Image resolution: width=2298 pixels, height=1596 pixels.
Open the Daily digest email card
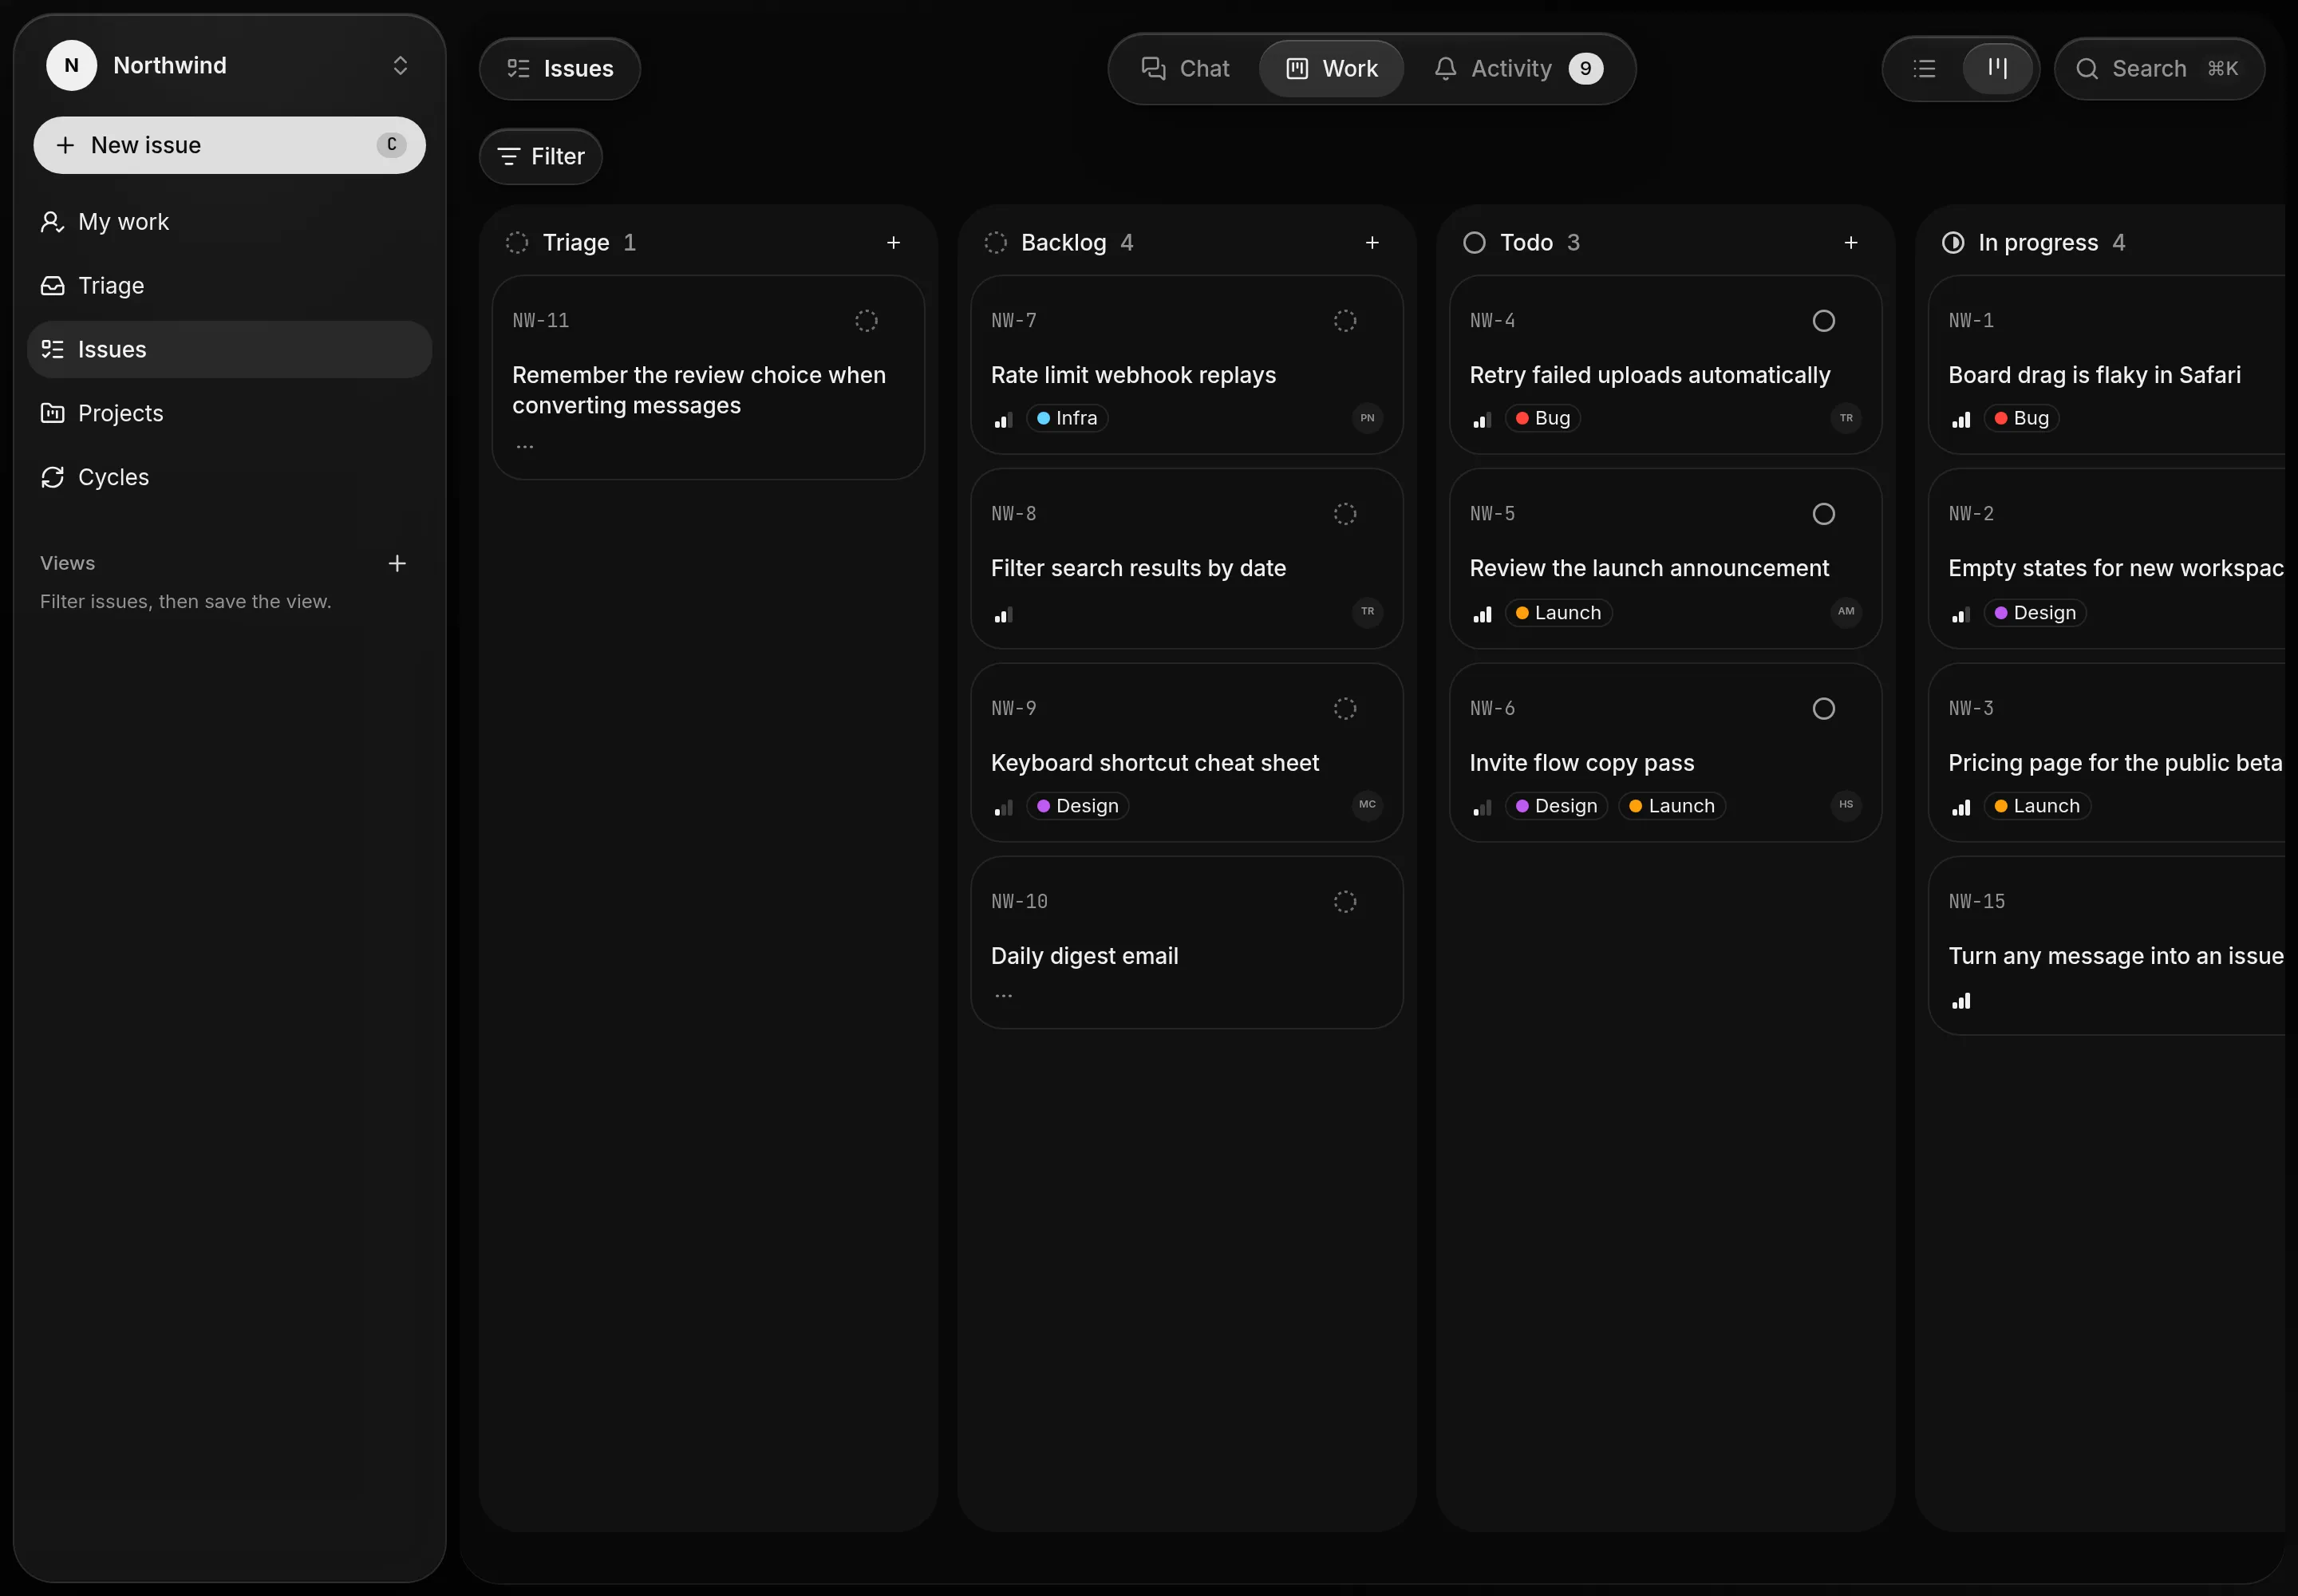point(1187,942)
